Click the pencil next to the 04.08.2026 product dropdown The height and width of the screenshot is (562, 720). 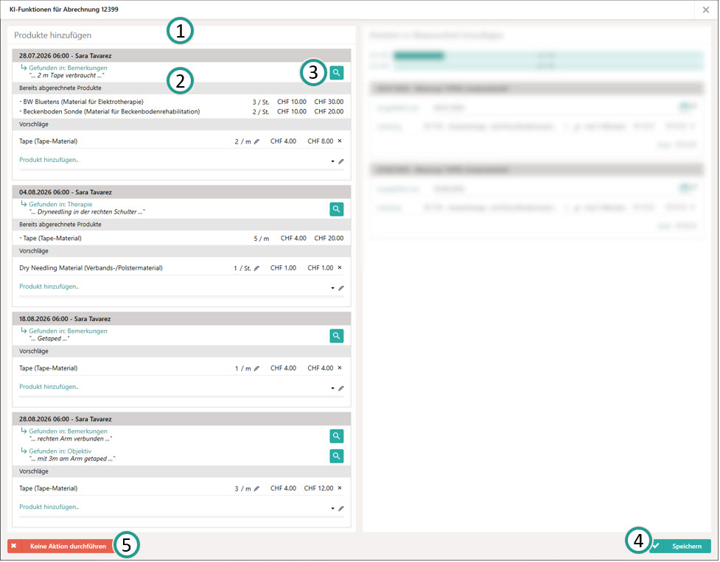point(341,288)
